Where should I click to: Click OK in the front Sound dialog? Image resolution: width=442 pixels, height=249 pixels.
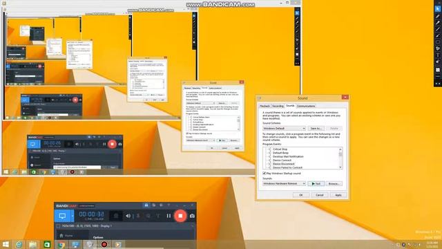(301, 195)
